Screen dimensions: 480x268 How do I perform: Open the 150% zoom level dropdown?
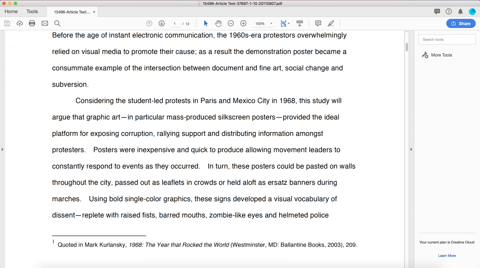tap(271, 24)
